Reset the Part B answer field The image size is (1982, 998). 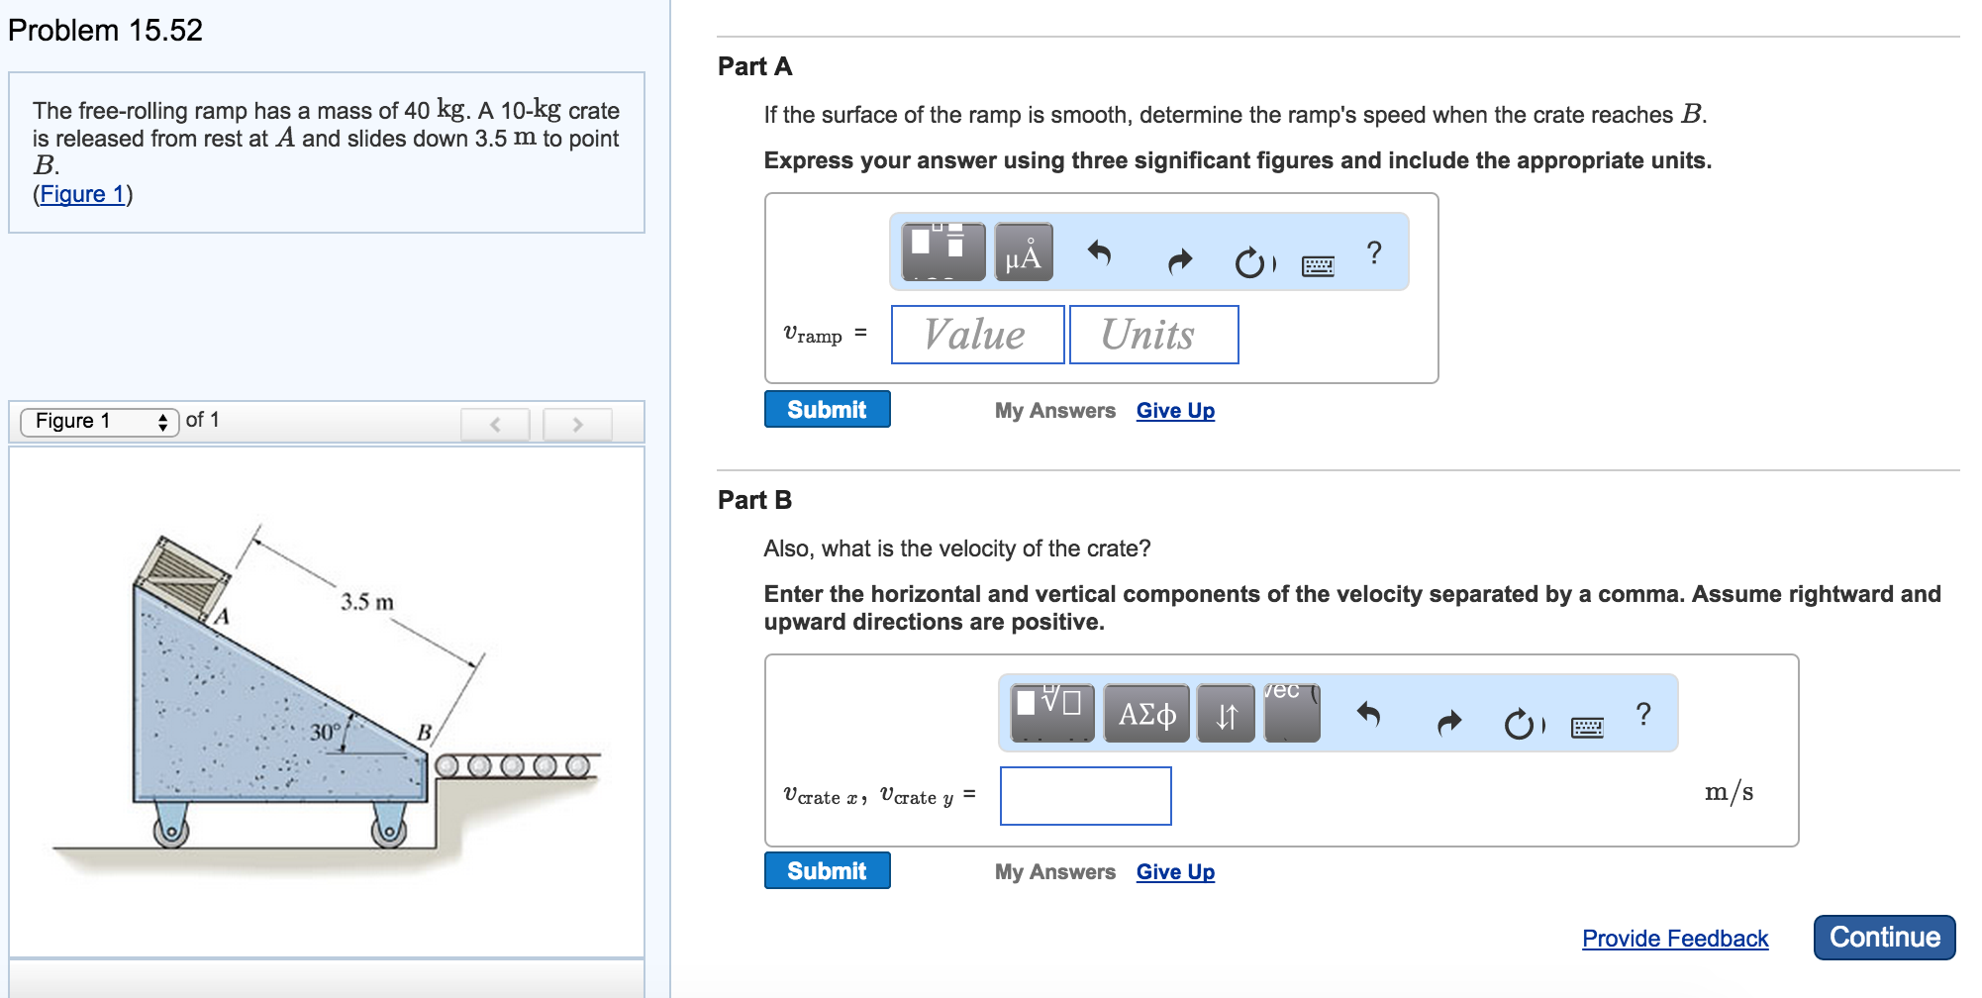(1520, 725)
